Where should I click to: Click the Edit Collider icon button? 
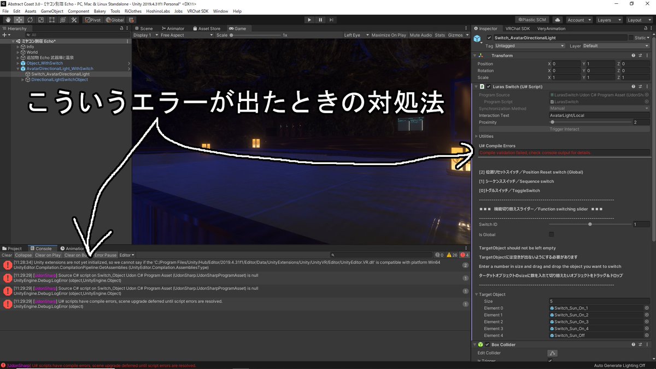pyautogui.click(x=553, y=353)
